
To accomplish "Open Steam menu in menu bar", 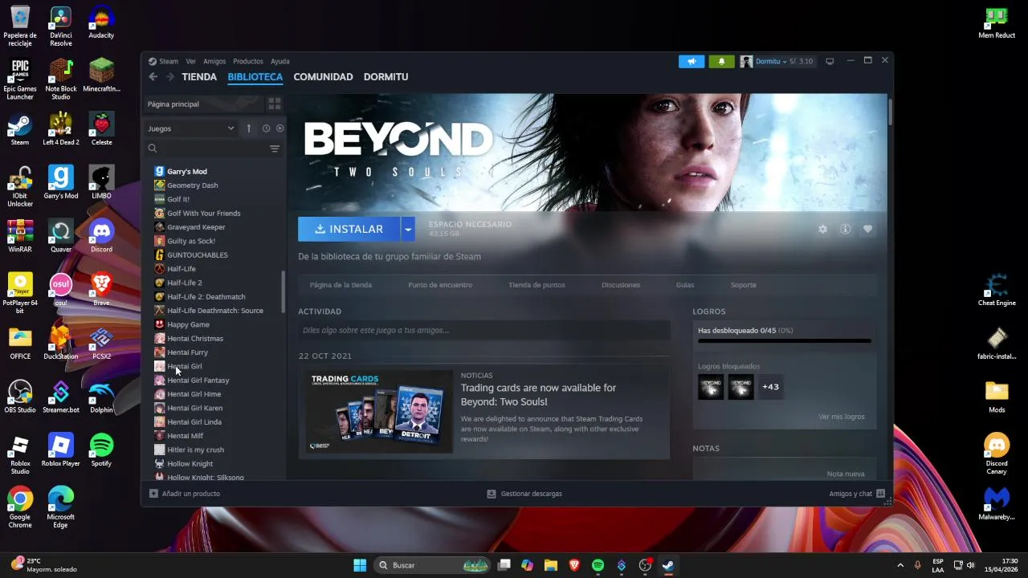I will (x=169, y=61).
